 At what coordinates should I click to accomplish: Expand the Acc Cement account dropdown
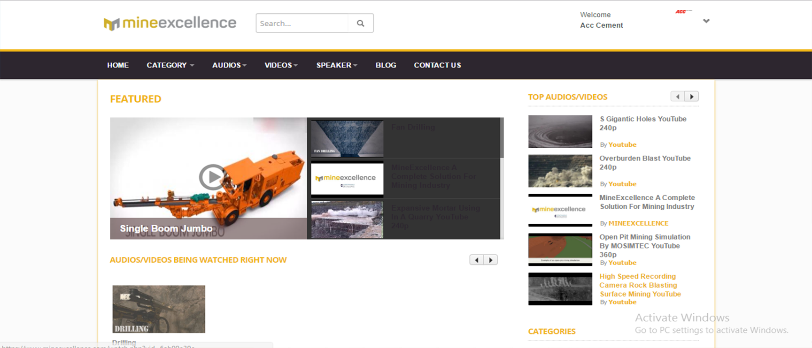(706, 21)
